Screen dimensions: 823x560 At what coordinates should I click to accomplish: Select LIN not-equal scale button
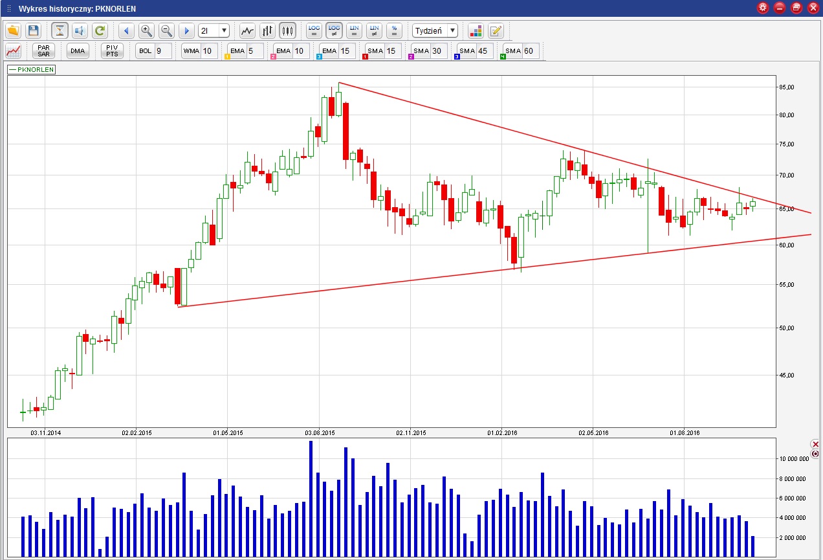[374, 30]
